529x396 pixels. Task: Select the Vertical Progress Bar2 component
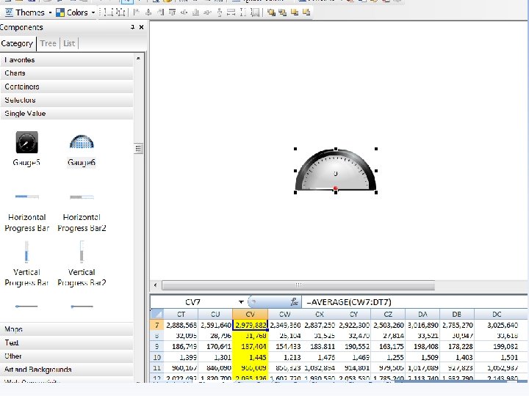pos(82,263)
